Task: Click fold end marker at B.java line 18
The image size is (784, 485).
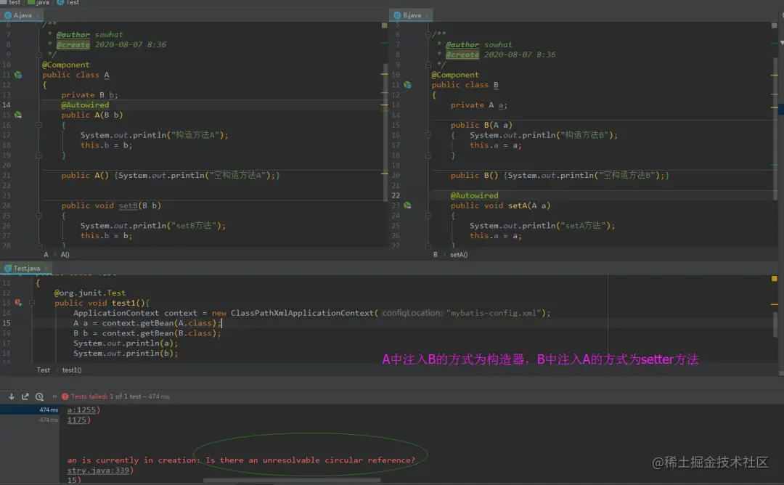Action: click(428, 155)
